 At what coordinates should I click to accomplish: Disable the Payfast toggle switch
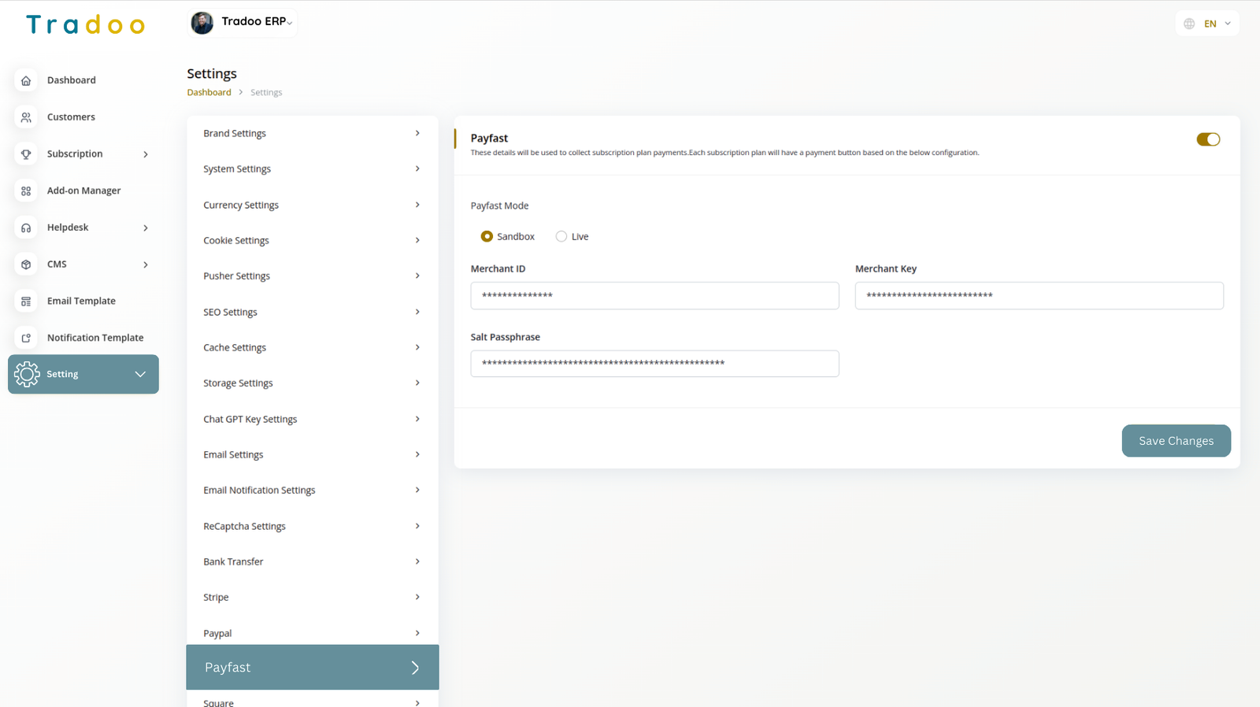(x=1207, y=139)
